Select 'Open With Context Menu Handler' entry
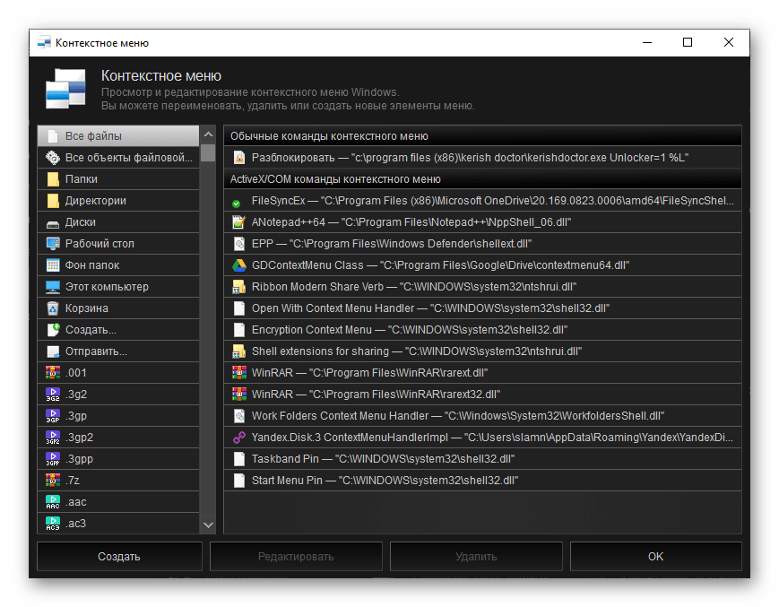779x607 pixels. click(x=482, y=308)
